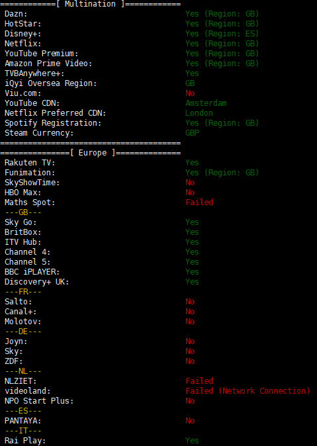
Task: Click the Steam Currency GBP value
Action: tap(192, 133)
